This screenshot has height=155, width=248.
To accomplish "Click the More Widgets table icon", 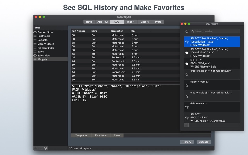I will pos(35,44).
